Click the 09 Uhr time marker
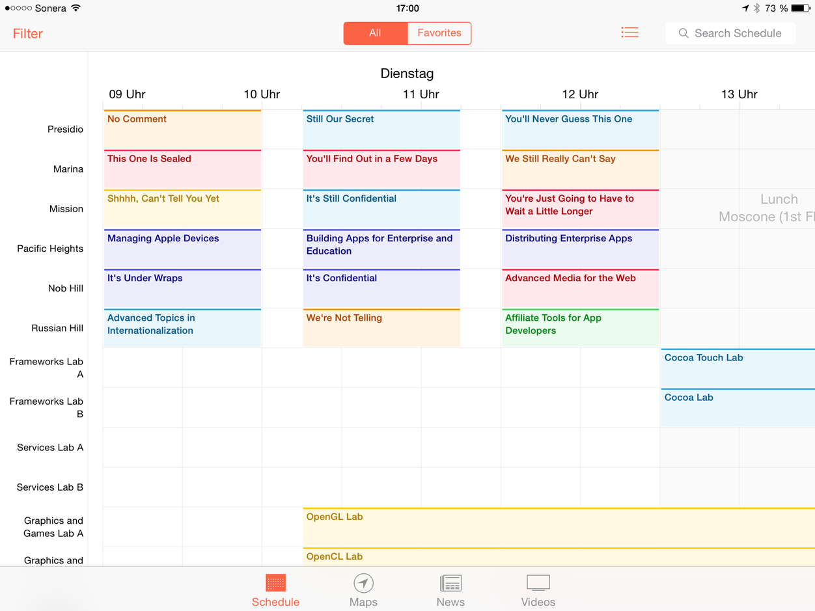815x611 pixels. (127, 94)
